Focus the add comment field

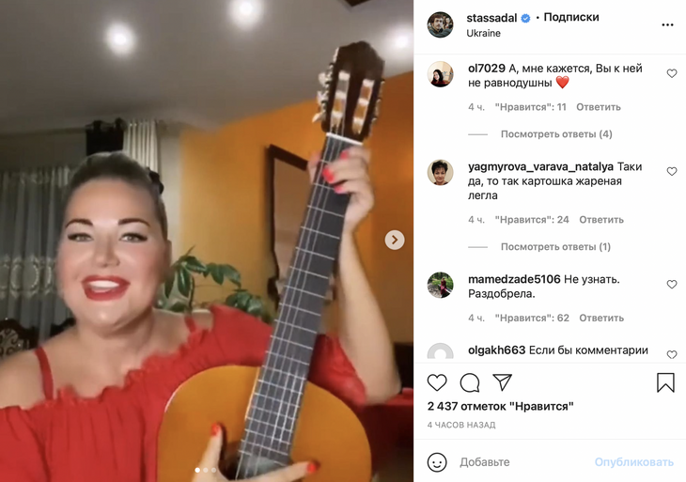tap(522, 462)
